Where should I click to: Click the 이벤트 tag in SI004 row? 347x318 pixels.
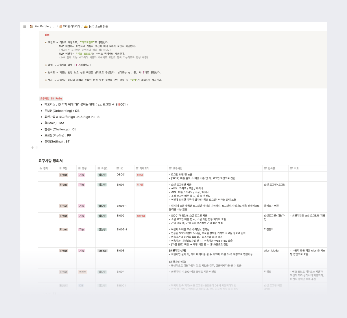tap(83, 272)
